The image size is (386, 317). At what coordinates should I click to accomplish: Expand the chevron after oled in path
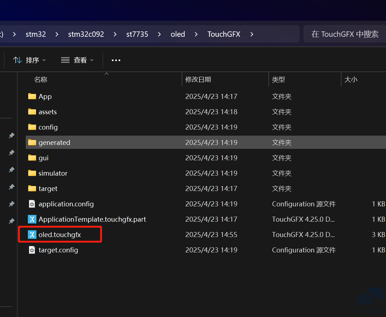[x=196, y=34]
